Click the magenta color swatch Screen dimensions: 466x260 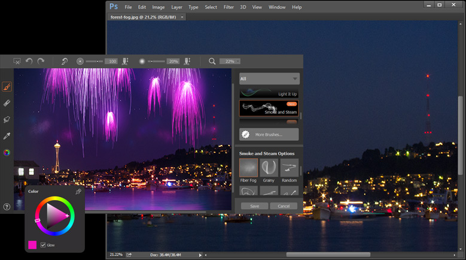[x=32, y=245]
